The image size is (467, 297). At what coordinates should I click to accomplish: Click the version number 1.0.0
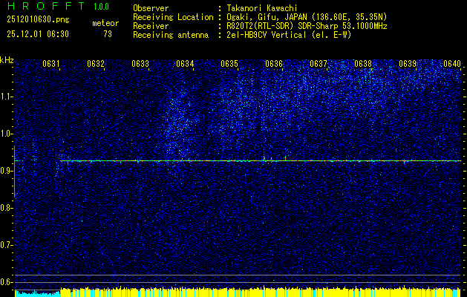pyautogui.click(x=101, y=6)
